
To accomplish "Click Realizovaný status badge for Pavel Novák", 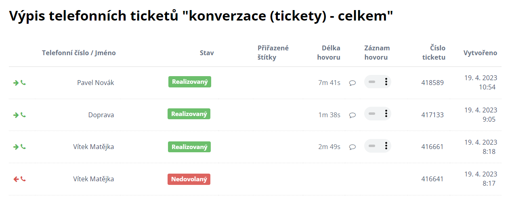I will 189,82.
